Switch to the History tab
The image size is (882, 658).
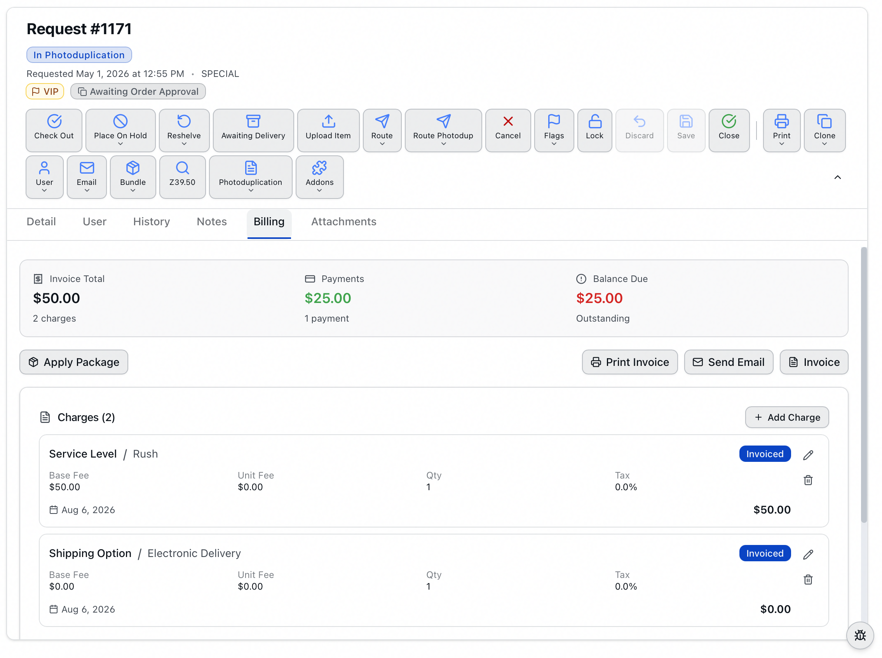152,221
